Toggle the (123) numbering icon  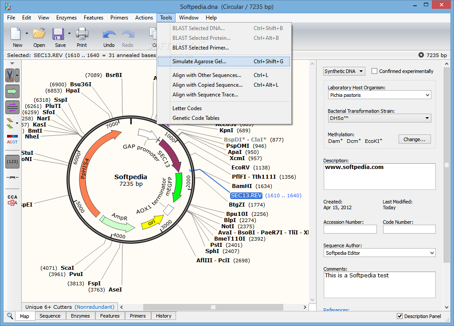pyautogui.click(x=12, y=161)
